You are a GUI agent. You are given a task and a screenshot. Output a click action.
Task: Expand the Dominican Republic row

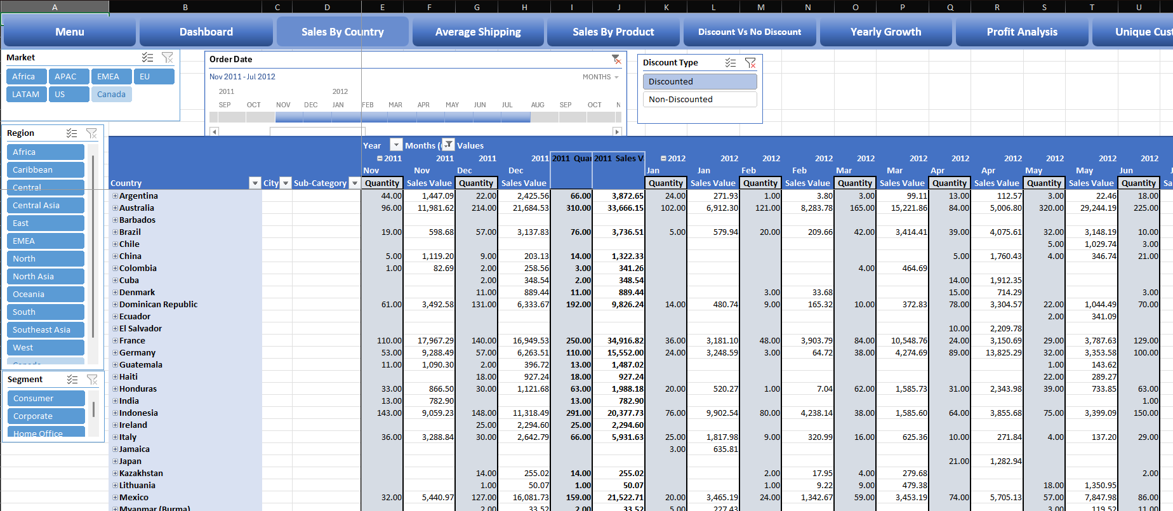(x=116, y=304)
